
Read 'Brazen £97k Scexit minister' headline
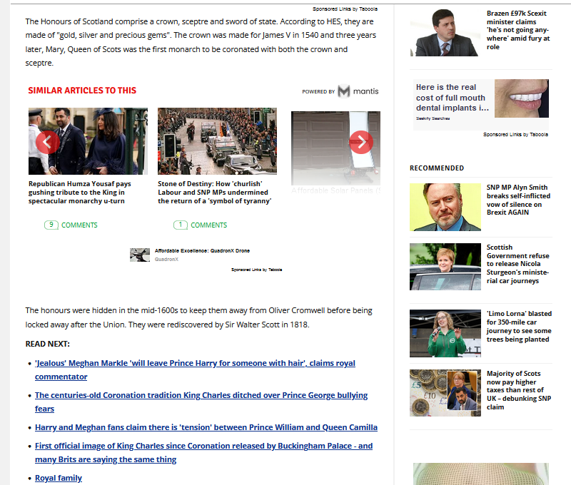tap(518, 30)
